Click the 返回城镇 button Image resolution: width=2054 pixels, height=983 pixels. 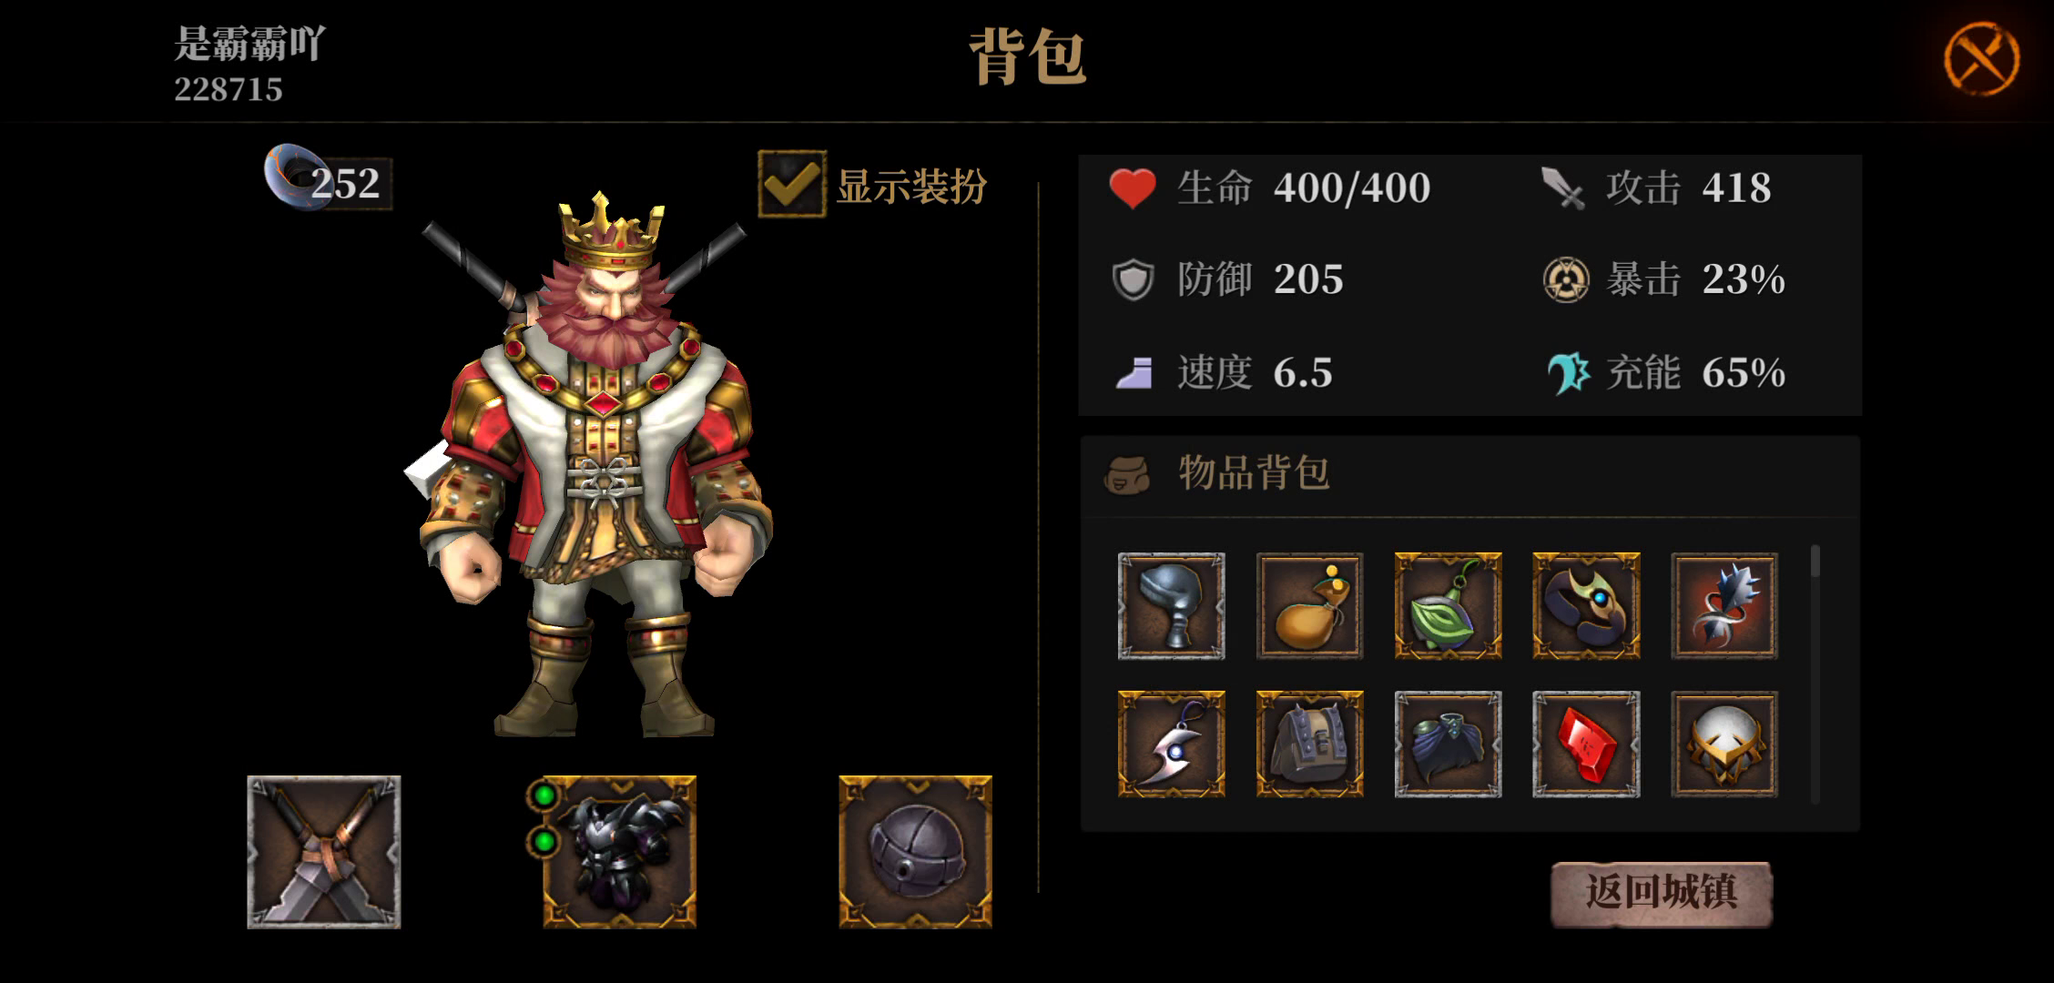(x=1662, y=893)
